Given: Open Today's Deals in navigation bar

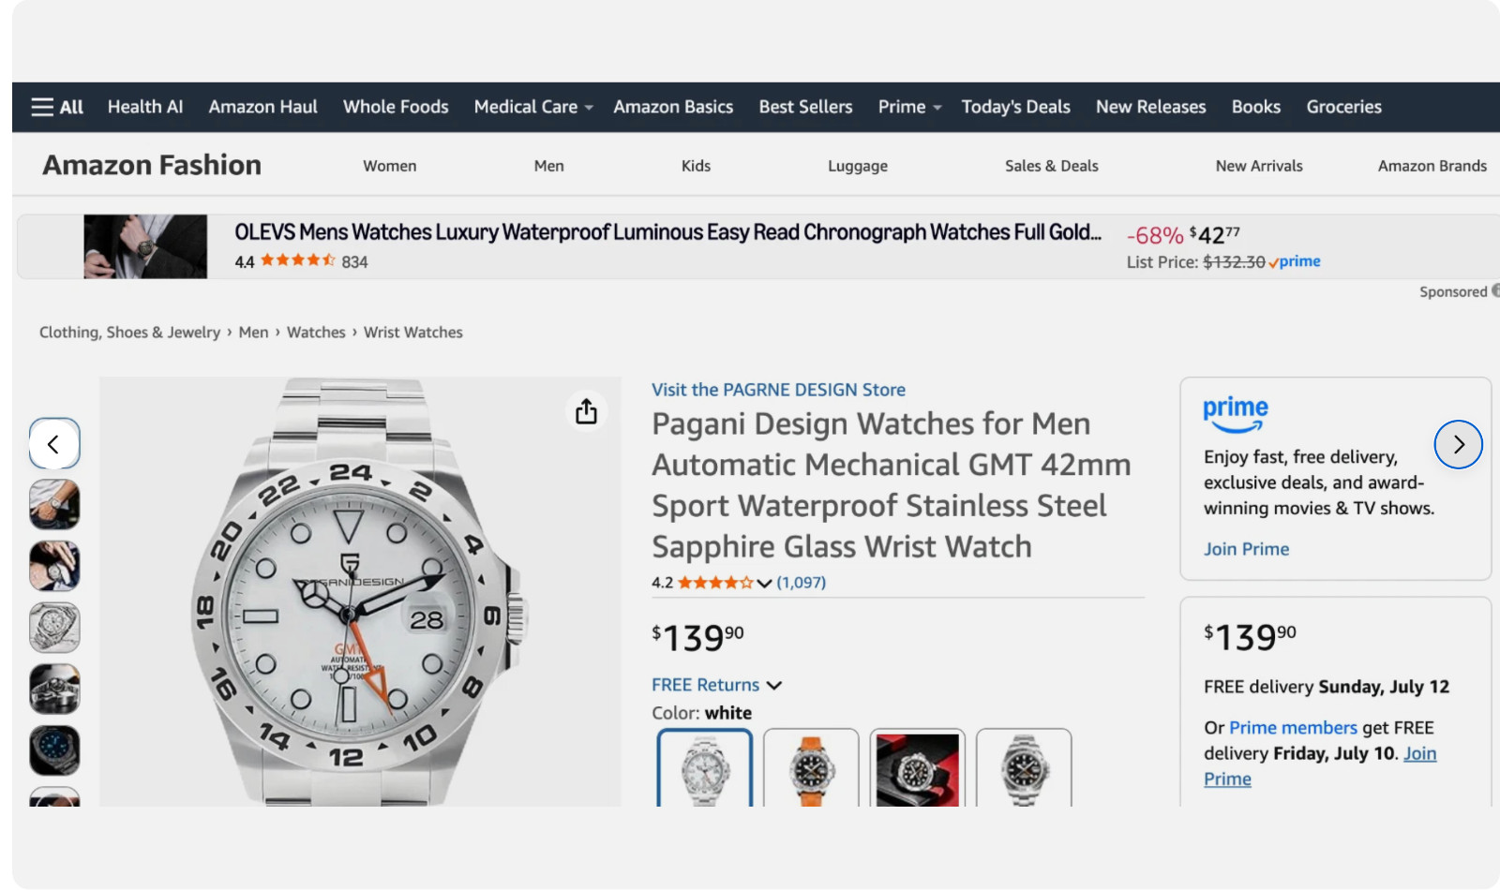Looking at the screenshot, I should pos(1015,107).
